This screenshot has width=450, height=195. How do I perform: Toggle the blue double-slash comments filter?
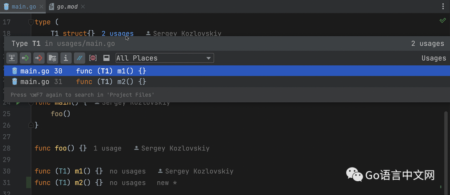coord(79,58)
